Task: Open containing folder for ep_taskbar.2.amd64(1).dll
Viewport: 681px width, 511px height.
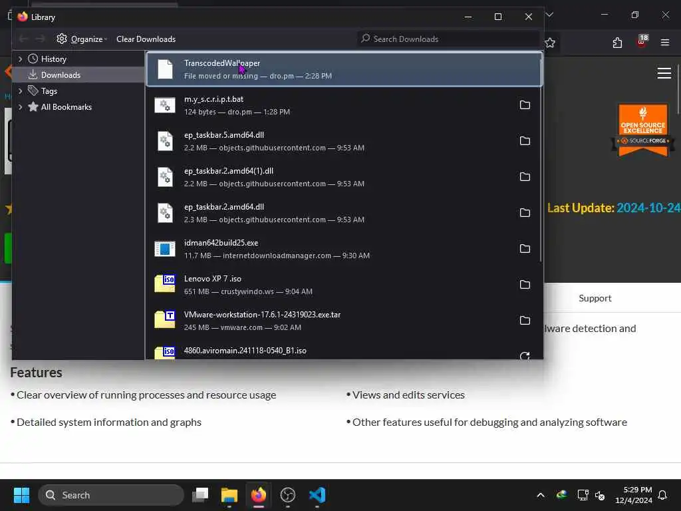Action: coord(525,177)
